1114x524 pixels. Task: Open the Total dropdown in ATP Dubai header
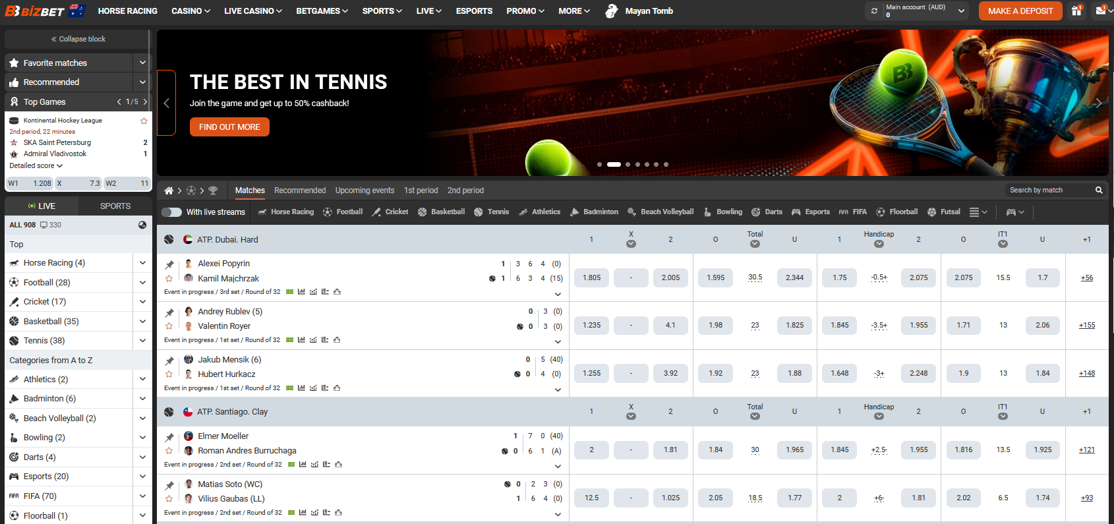(x=755, y=244)
